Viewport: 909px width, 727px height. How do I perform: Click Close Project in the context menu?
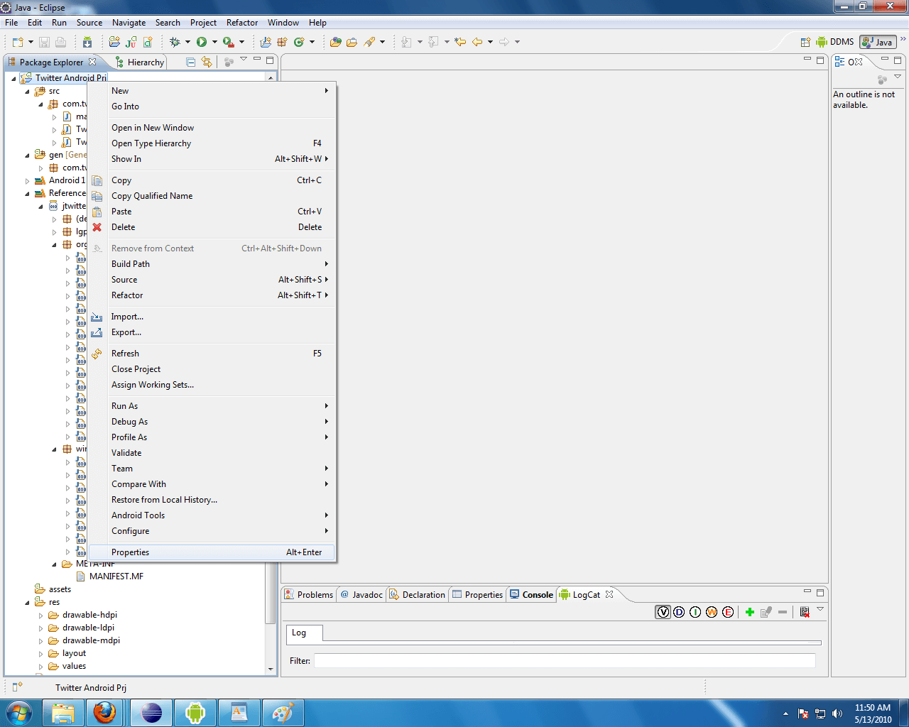[x=212, y=369]
